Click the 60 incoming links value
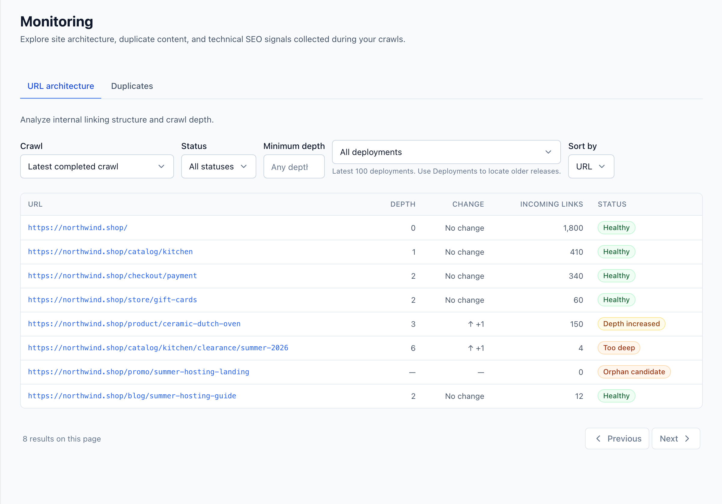This screenshot has width=722, height=504. pos(578,300)
